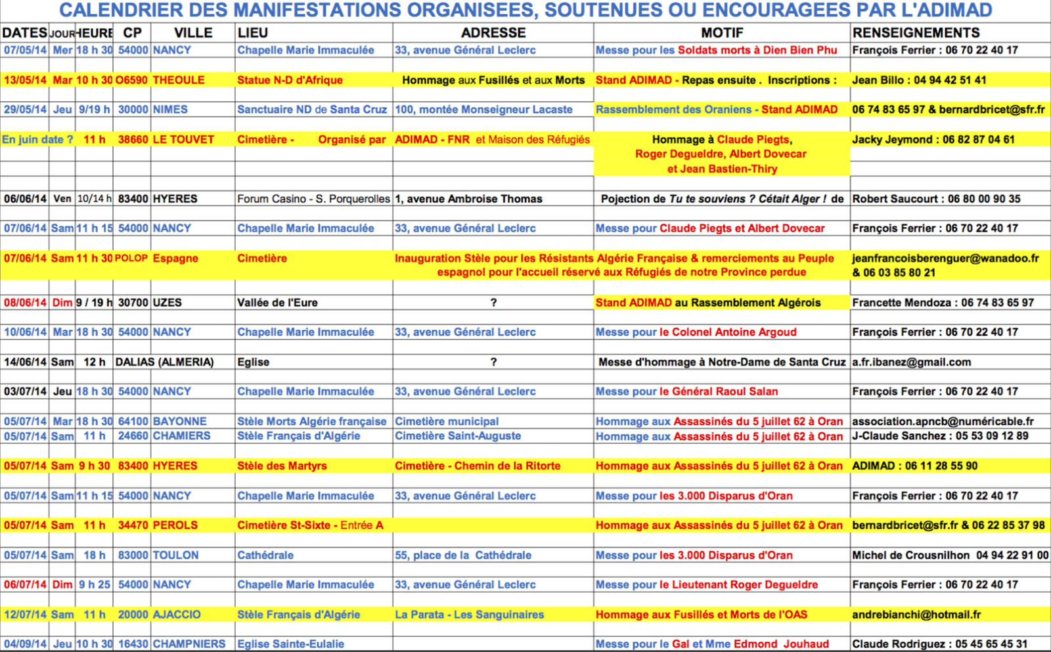Click the date cell 13/05/14
The image size is (1051, 652).
point(25,80)
